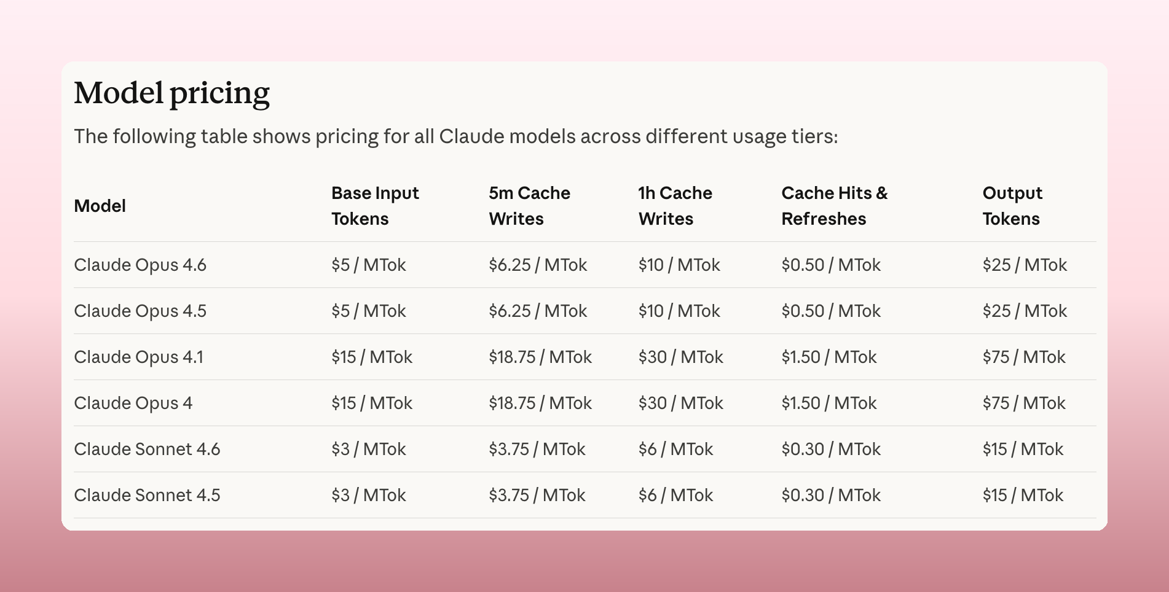Click the Base Input Tokens column header

[x=375, y=206]
